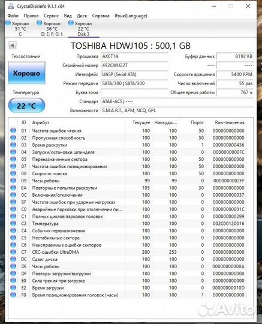The image size is (262, 324).
Task: Close the CrystalDiskInfo window
Action: coord(248,6)
